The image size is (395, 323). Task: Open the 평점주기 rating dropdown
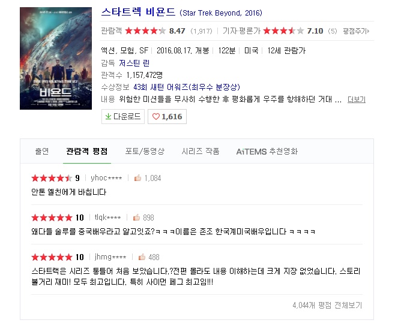(357, 31)
